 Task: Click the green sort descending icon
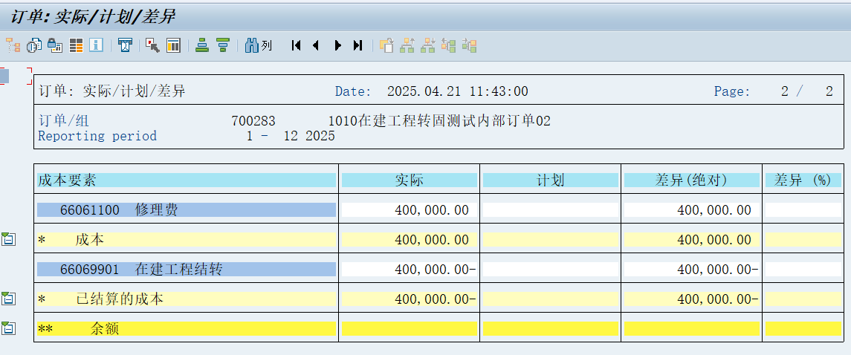(x=223, y=45)
